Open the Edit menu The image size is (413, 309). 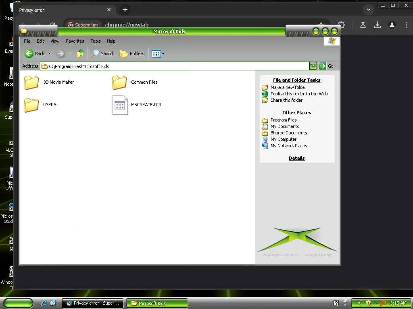(x=40, y=41)
